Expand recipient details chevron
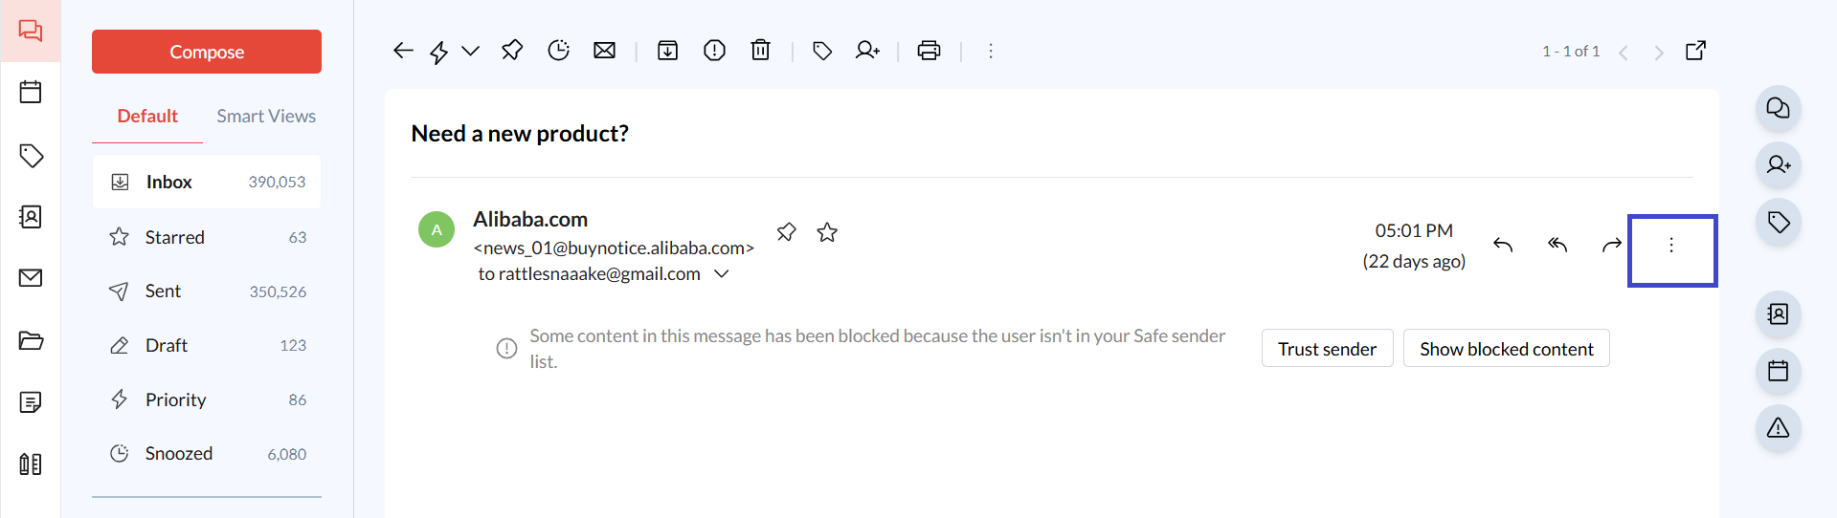This screenshot has width=1837, height=518. tap(722, 274)
